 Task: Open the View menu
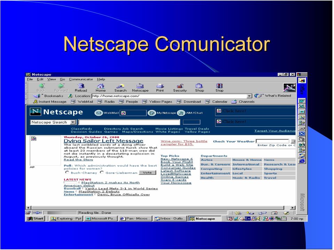[x=51, y=79]
